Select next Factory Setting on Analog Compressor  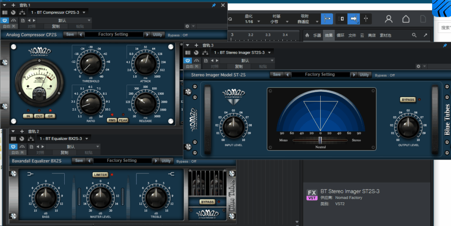pos(147,34)
